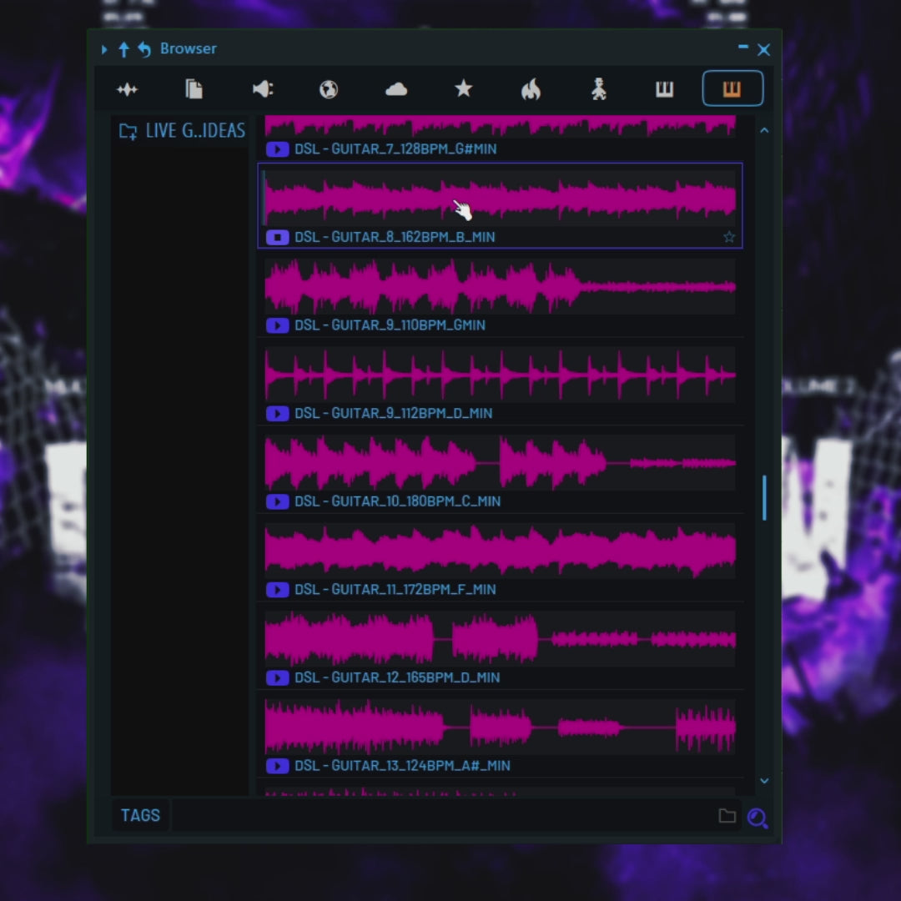
Task: Open the LIVE G..IDEAS folder
Action: coord(182,131)
